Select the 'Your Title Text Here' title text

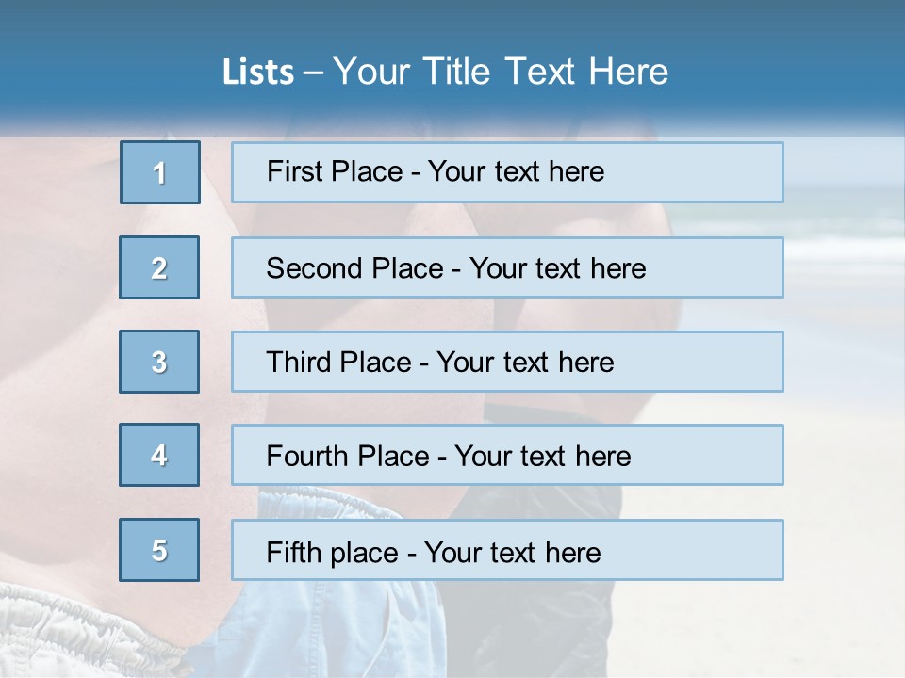click(500, 72)
